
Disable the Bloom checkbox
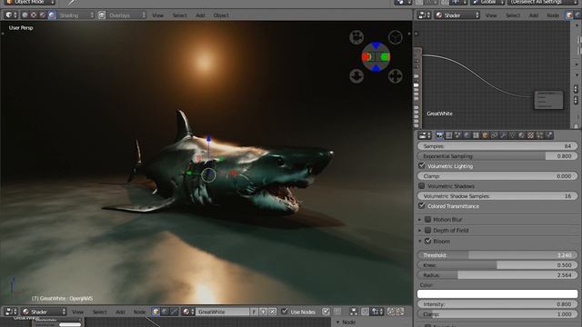coord(427,241)
